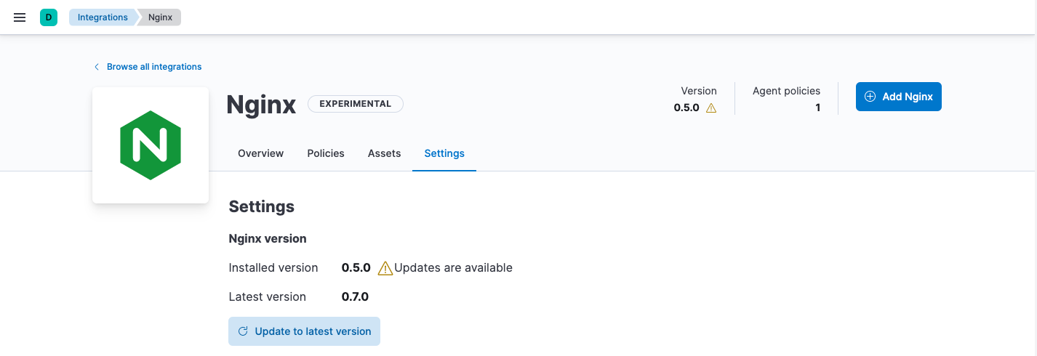Browse all integrations link
Viewport: 1037px width, 356px height.
click(x=154, y=67)
